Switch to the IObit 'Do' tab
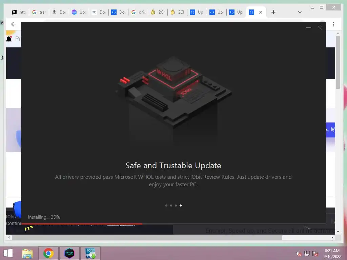 [118, 12]
